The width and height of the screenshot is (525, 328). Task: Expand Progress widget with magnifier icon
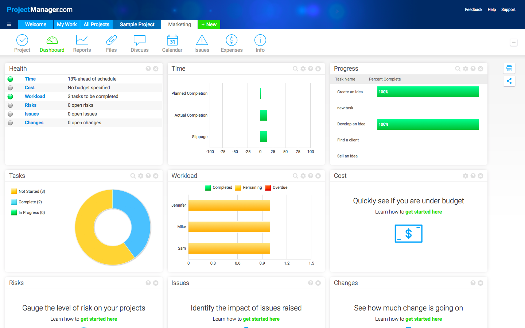click(x=458, y=69)
